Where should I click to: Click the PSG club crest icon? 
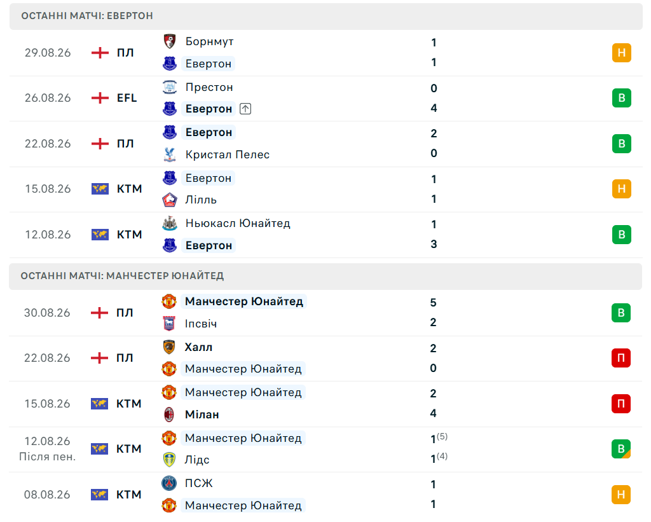(169, 483)
